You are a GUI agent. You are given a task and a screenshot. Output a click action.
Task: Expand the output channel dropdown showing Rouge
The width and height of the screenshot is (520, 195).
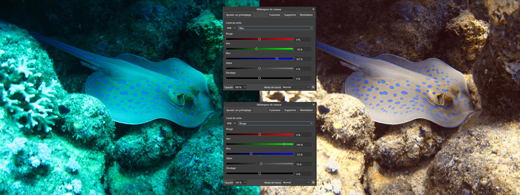[275, 123]
